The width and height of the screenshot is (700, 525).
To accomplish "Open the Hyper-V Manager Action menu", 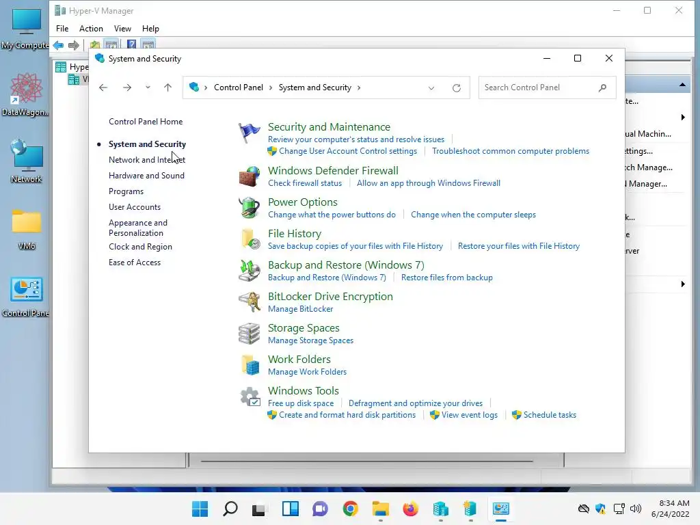I will point(91,29).
